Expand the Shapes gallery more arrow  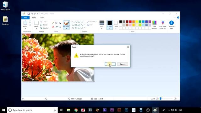[x=84, y=28]
